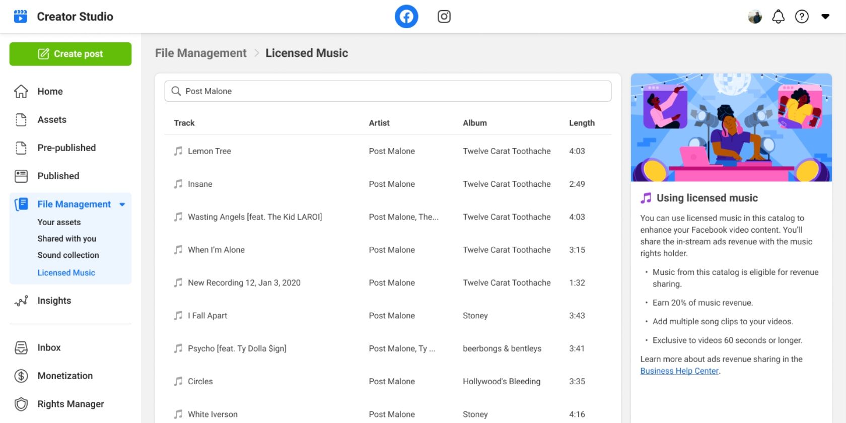Select the Lemon Tree track row

[209, 151]
